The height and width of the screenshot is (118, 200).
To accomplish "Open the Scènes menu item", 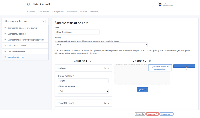I will pyautogui.click(x=94, y=12).
